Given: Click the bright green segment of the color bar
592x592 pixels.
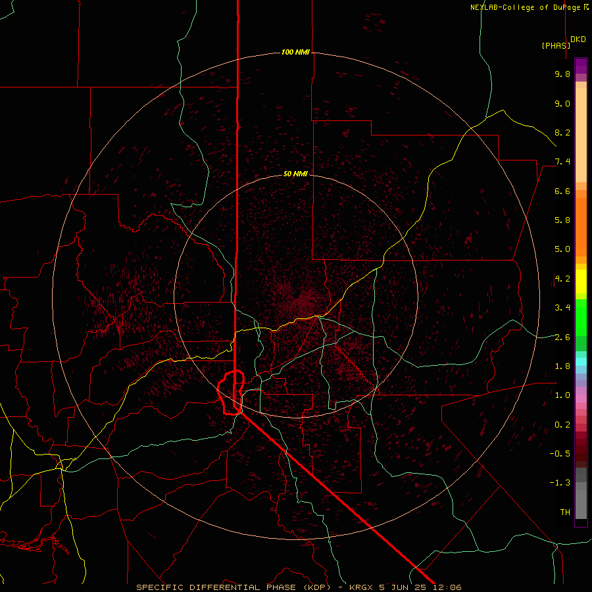Looking at the screenshot, I should pyautogui.click(x=581, y=317).
